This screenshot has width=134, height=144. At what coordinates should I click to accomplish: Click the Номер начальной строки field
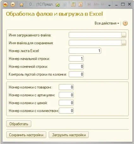[76, 58]
